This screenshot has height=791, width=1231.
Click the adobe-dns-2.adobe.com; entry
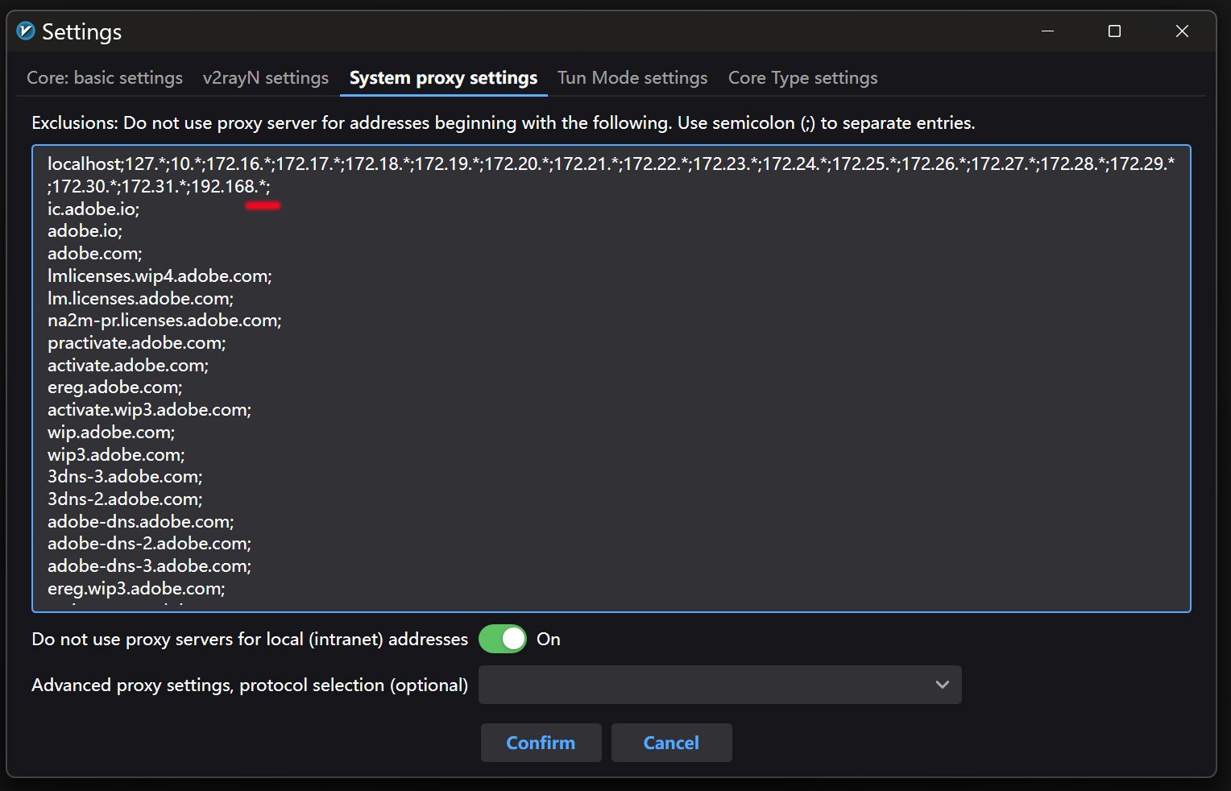click(x=149, y=544)
